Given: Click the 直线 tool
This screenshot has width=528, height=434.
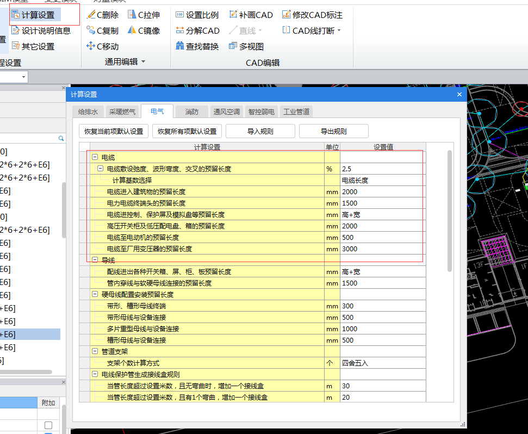Looking at the screenshot, I should [x=243, y=30].
